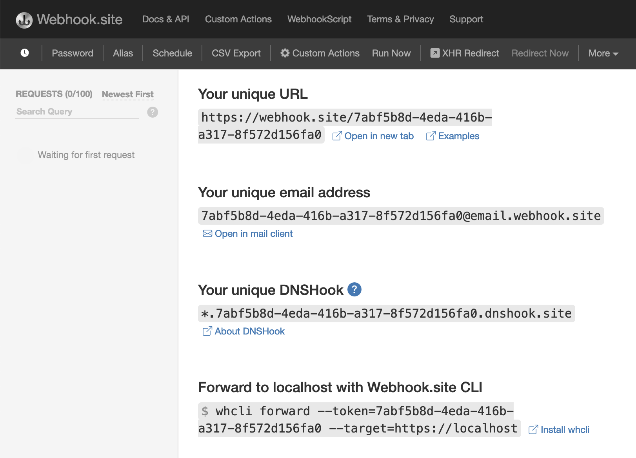Change the Newest First sort order
The width and height of the screenshot is (636, 458).
pyautogui.click(x=128, y=95)
